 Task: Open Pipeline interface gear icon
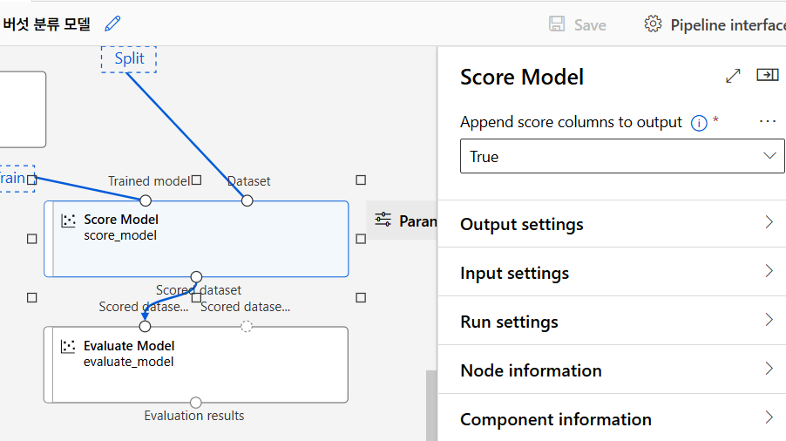pos(653,24)
